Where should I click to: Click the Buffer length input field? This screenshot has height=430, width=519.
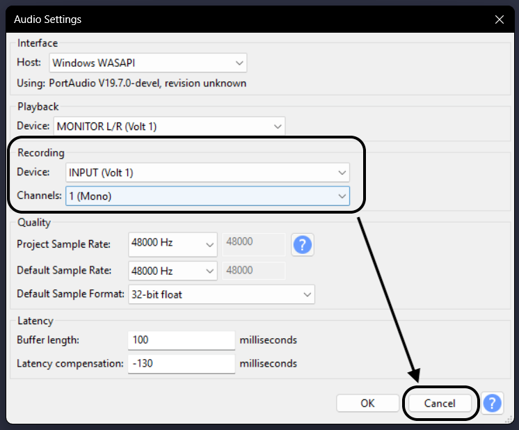182,340
